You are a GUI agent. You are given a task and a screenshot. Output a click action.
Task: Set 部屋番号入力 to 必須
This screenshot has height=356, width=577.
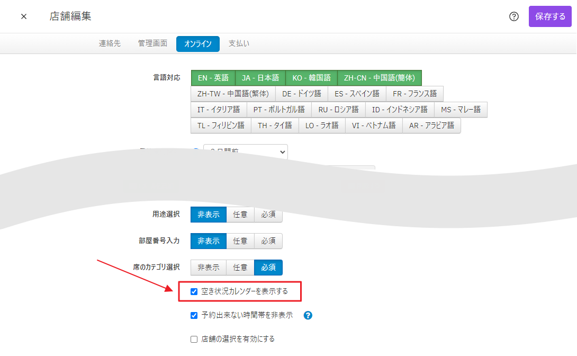pyautogui.click(x=268, y=241)
